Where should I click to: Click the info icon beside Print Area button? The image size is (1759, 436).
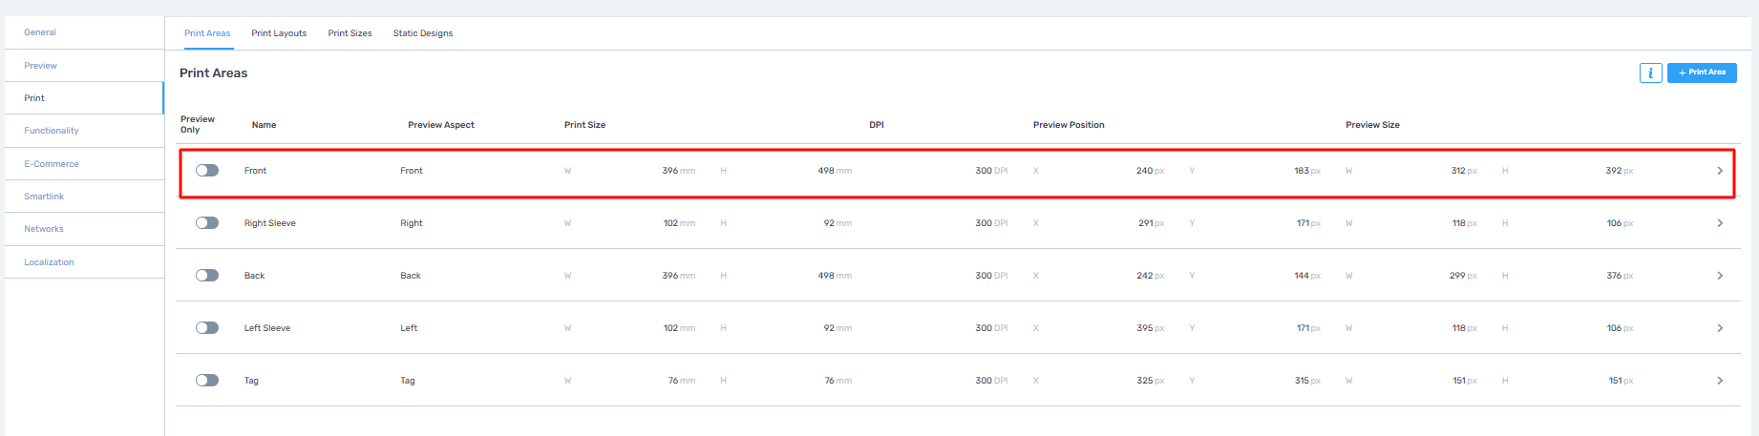(x=1650, y=73)
